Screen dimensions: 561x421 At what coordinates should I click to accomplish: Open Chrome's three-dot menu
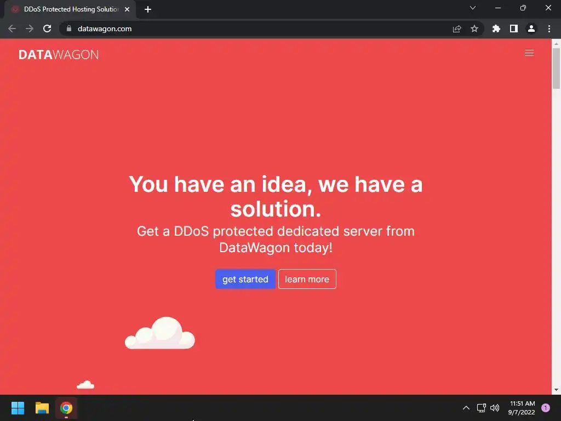549,29
